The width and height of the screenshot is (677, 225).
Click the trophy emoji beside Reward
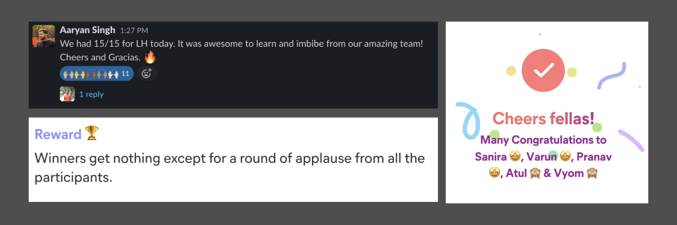pos(91,133)
